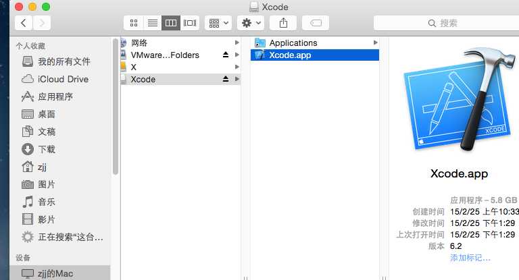Switch to icon view
Image resolution: width=519 pixels, height=280 pixels.
pos(133,23)
